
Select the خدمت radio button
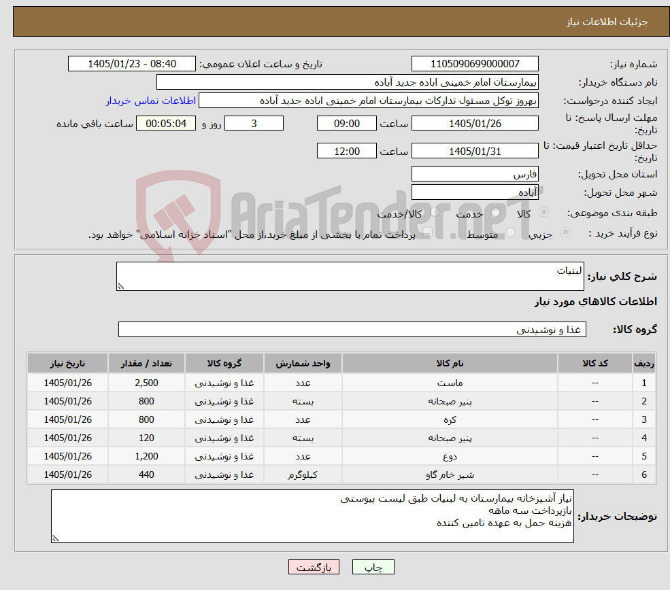click(496, 212)
